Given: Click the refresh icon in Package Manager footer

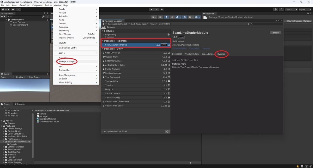Looking at the screenshot, I should coord(168,132).
